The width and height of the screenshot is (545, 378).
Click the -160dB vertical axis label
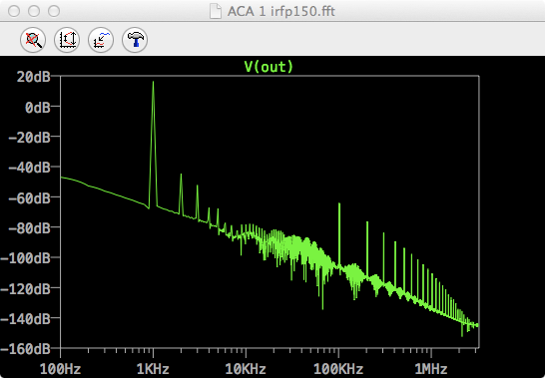point(25,349)
